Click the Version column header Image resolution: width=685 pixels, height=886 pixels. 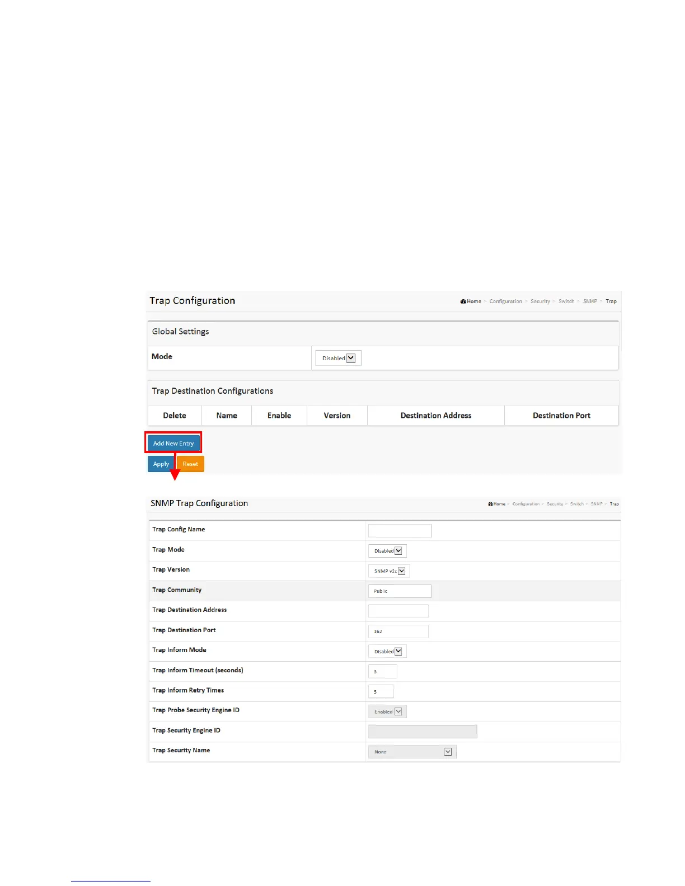coord(337,416)
